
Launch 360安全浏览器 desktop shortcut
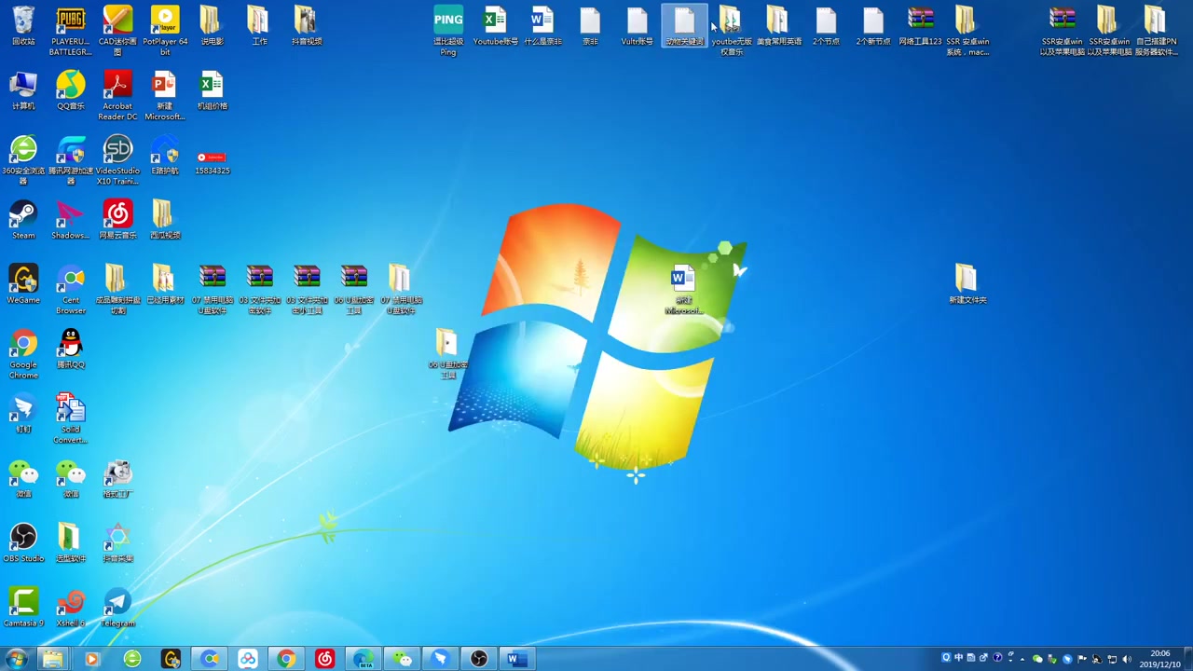tap(23, 160)
